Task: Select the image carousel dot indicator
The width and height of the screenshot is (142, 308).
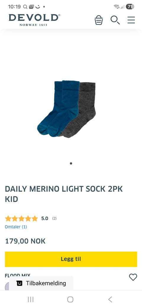Action: point(71,163)
